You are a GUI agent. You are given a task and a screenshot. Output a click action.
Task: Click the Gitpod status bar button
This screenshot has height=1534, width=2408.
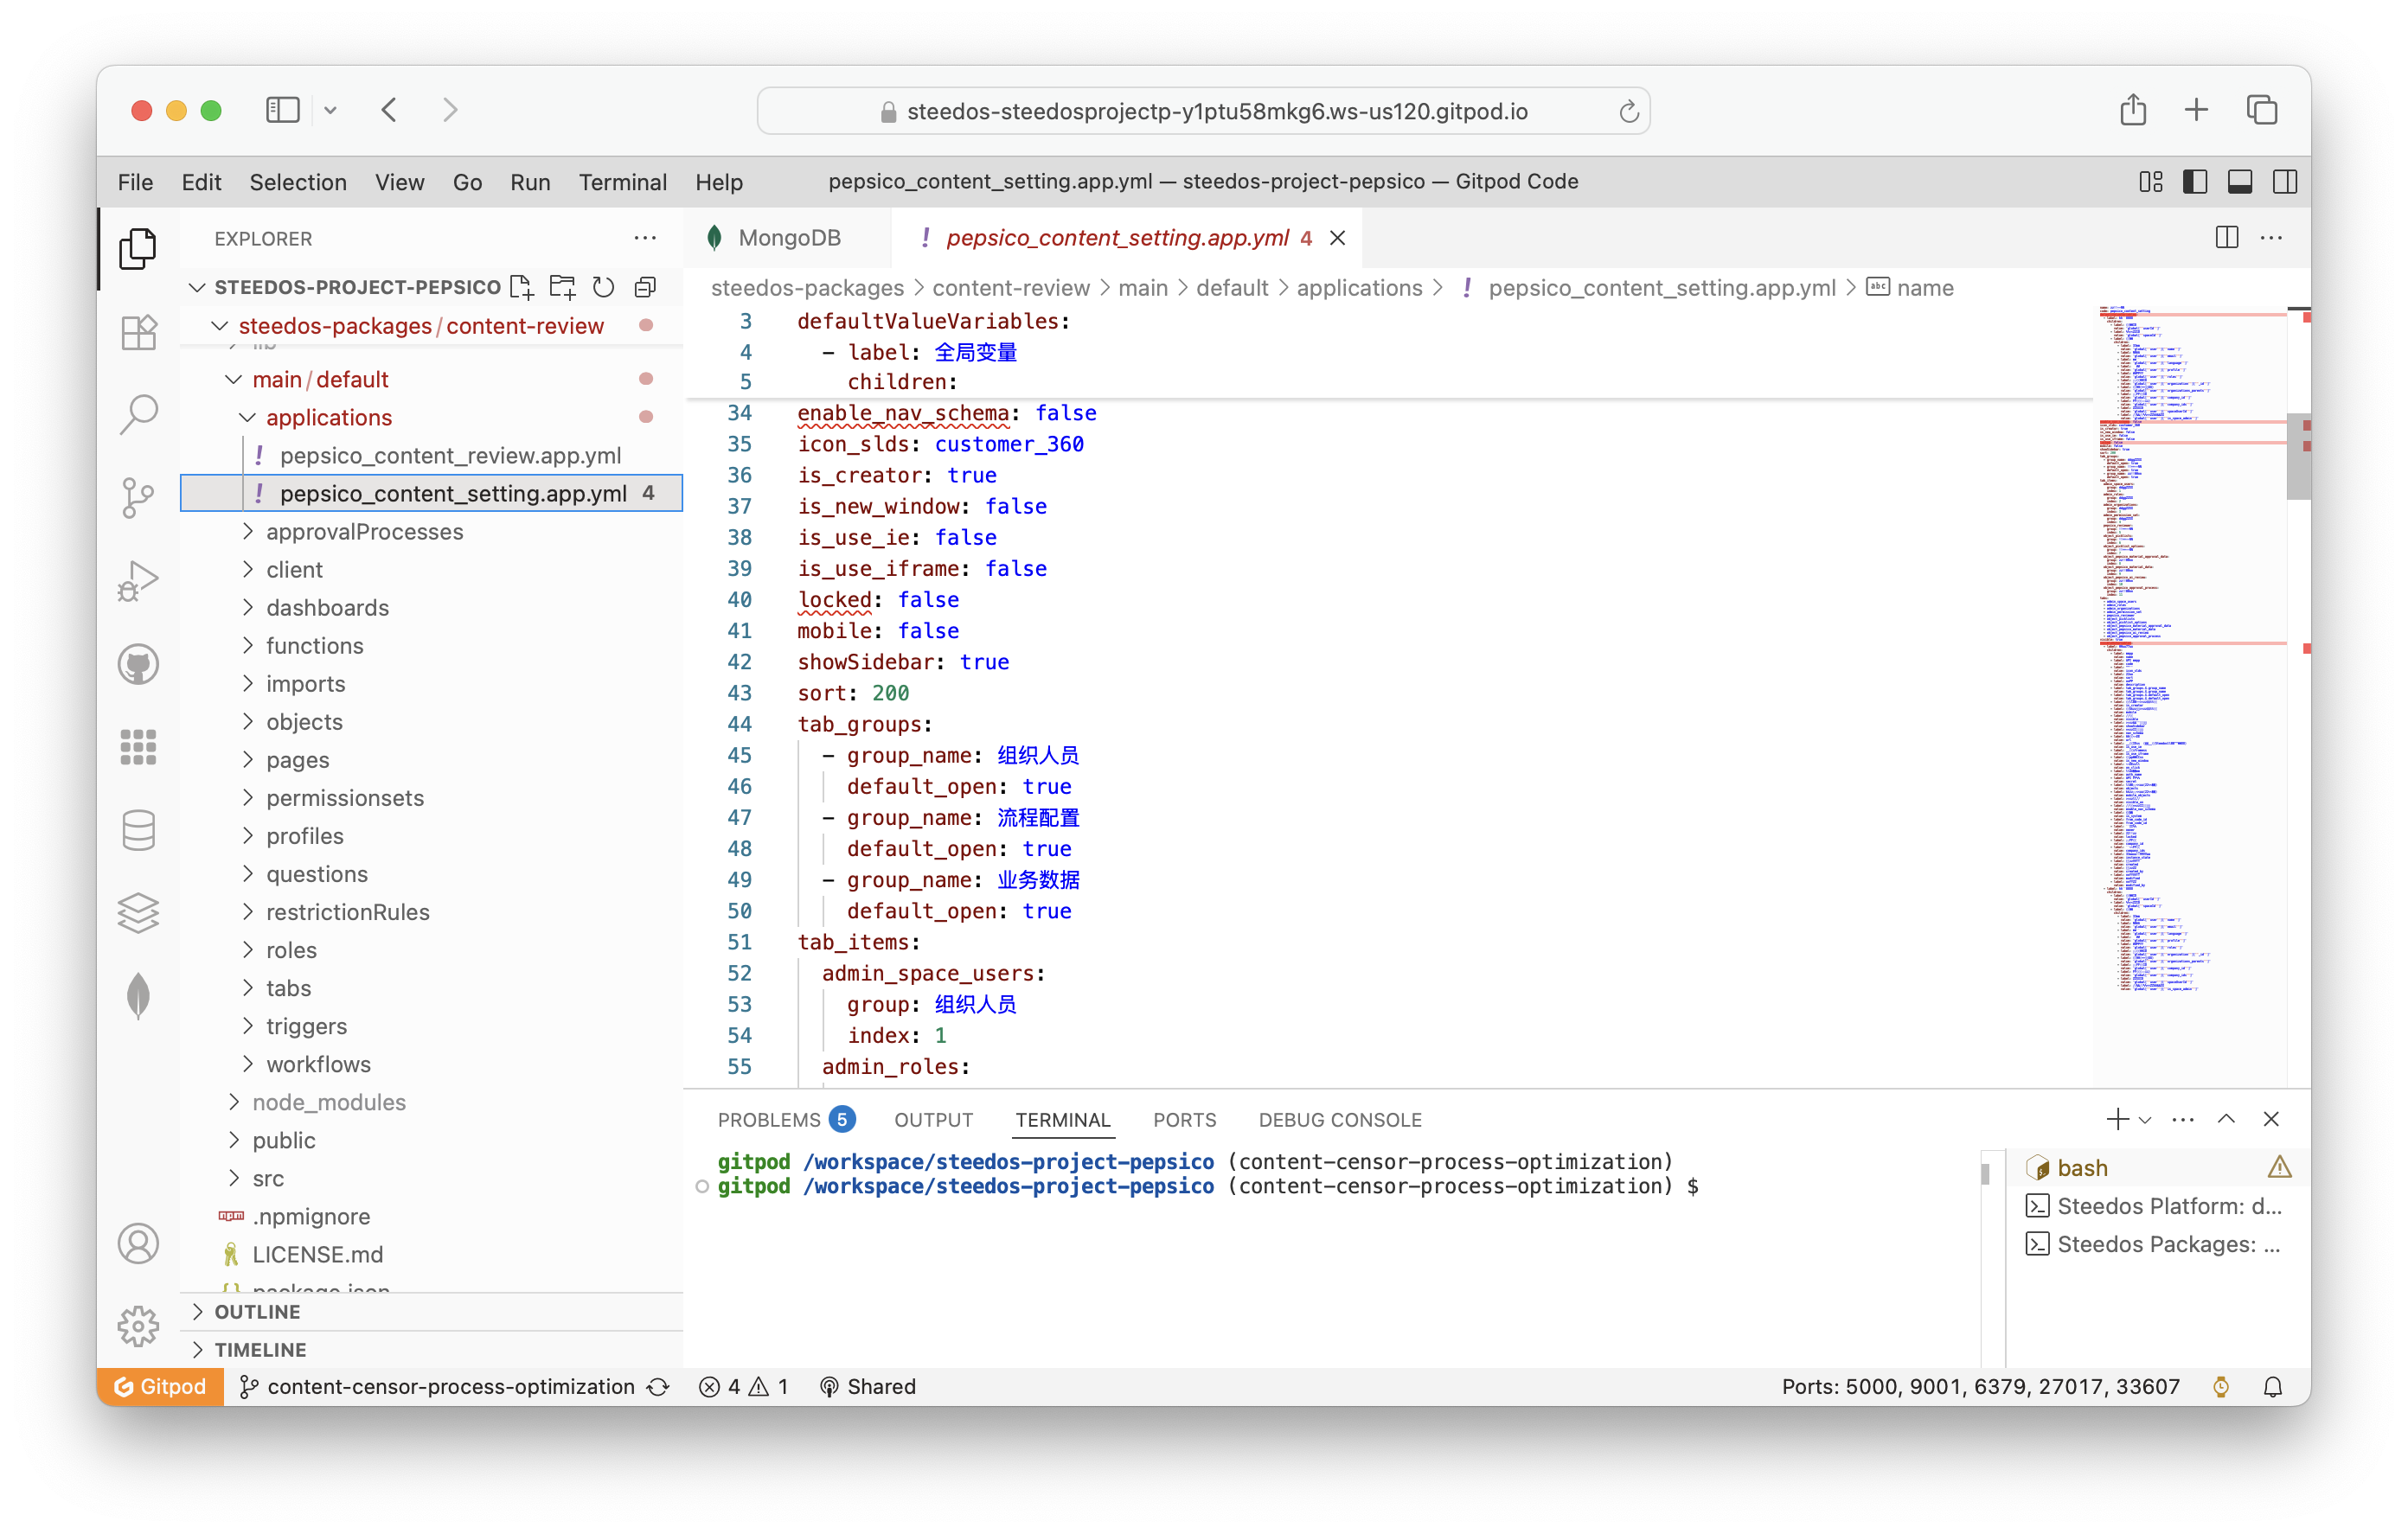click(161, 1386)
